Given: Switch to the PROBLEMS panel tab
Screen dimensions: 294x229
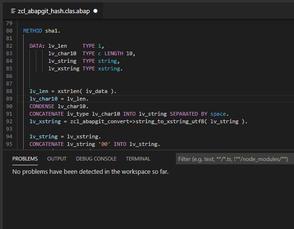Looking at the screenshot, I should coord(25,159).
